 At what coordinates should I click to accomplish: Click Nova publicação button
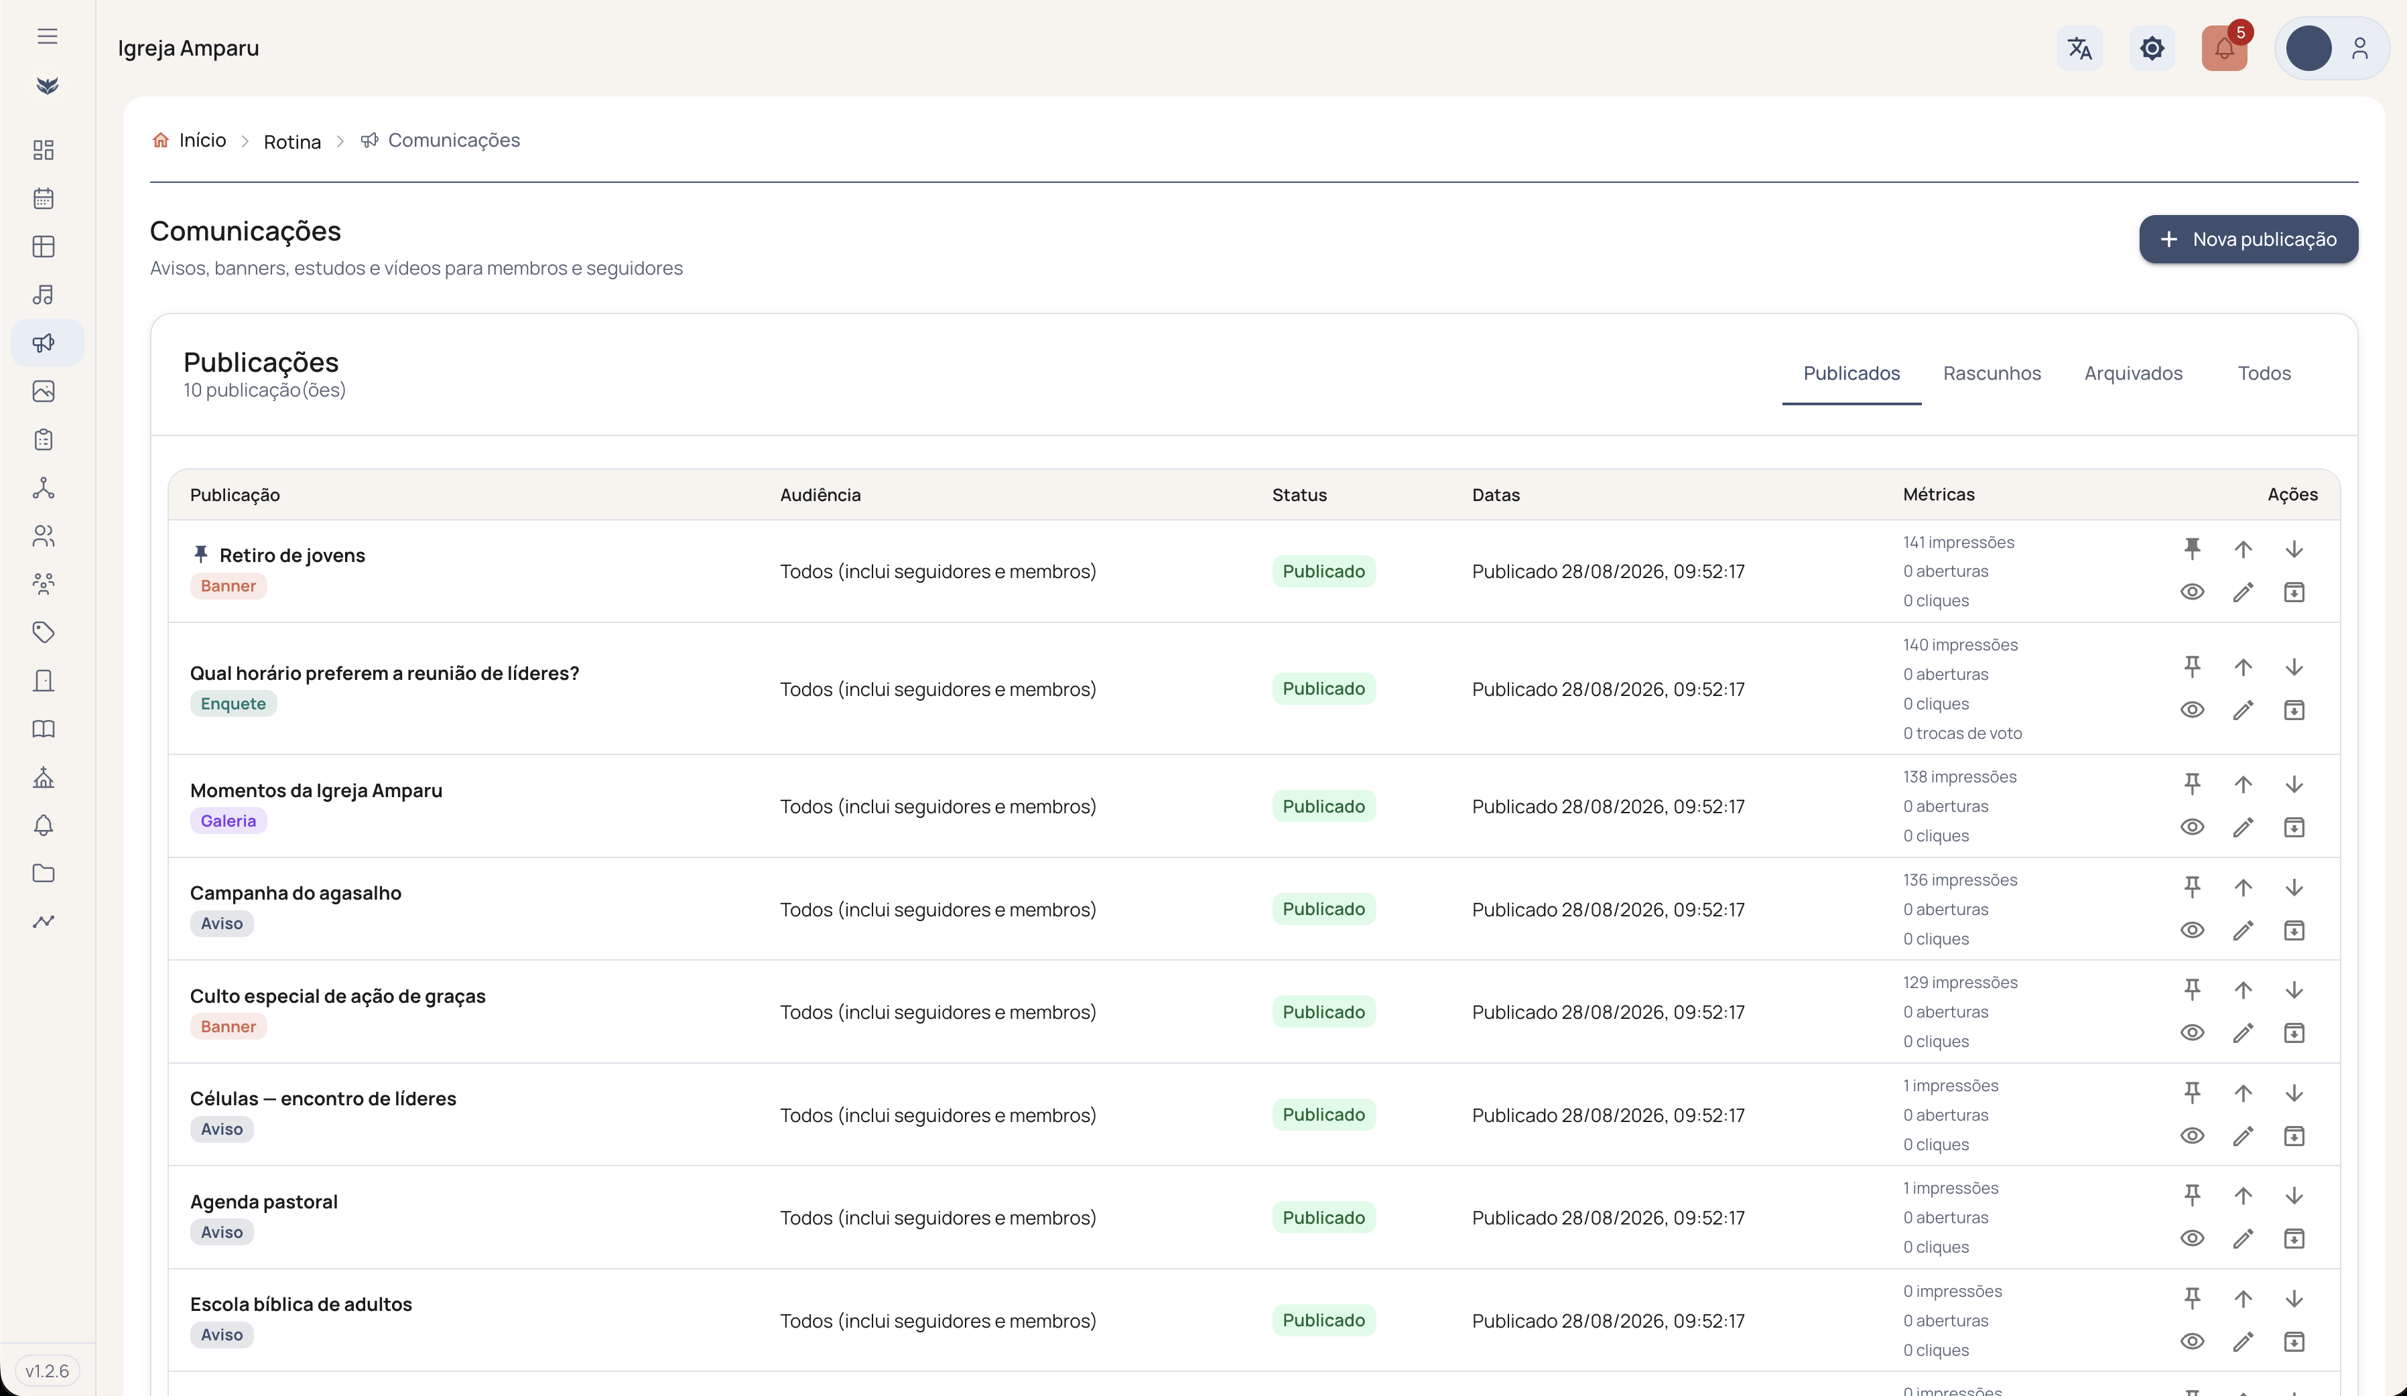click(2248, 238)
